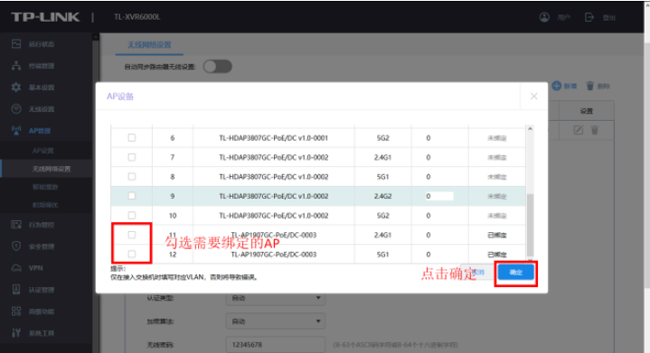The width and height of the screenshot is (650, 353).
Task: Click the 新增 label above the table
Action: 570,86
